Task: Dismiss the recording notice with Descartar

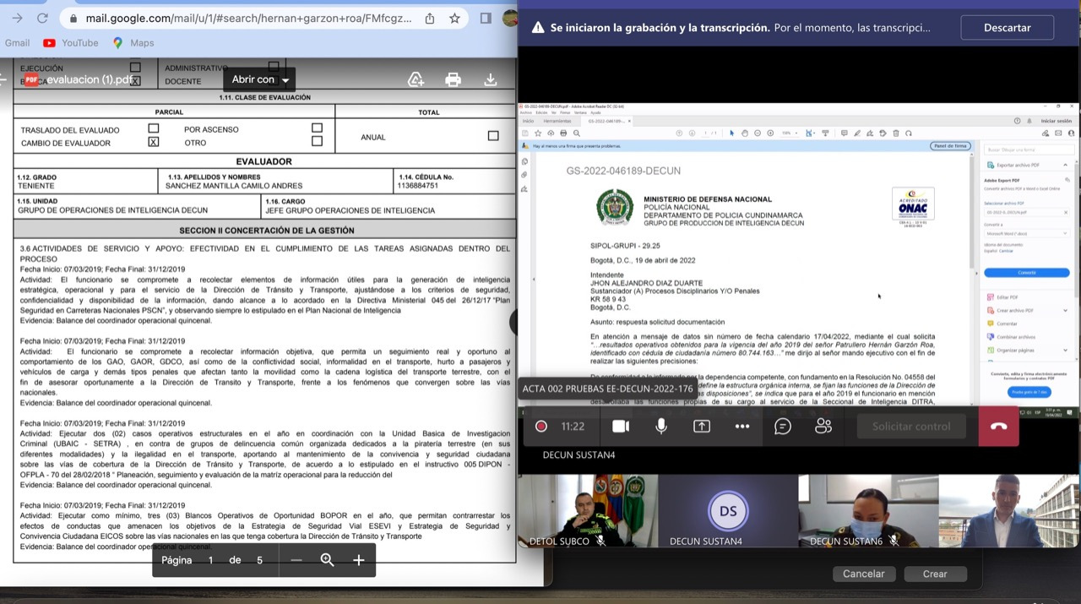Action: pyautogui.click(x=1007, y=28)
